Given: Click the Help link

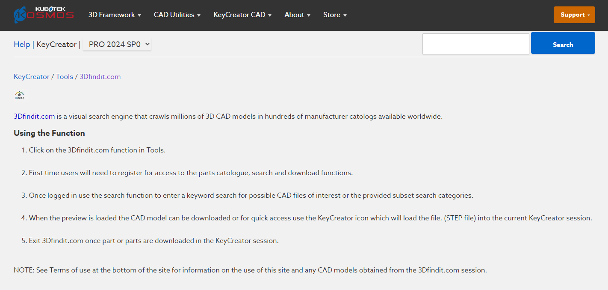Looking at the screenshot, I should coord(22,44).
